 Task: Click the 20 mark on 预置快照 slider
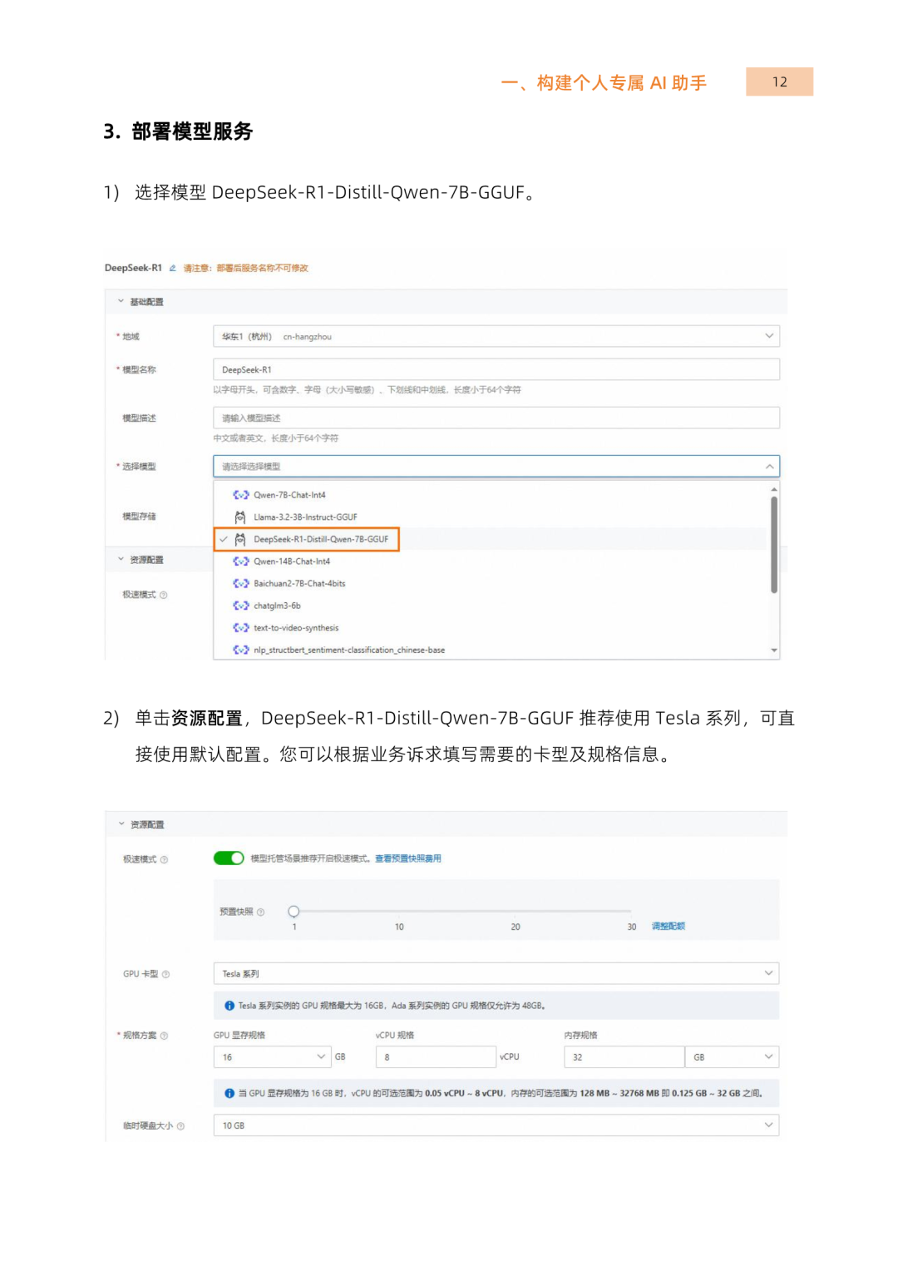tap(516, 927)
